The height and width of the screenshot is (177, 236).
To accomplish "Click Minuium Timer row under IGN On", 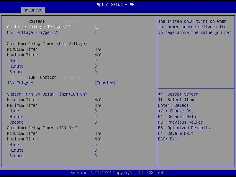I will [54, 100].
